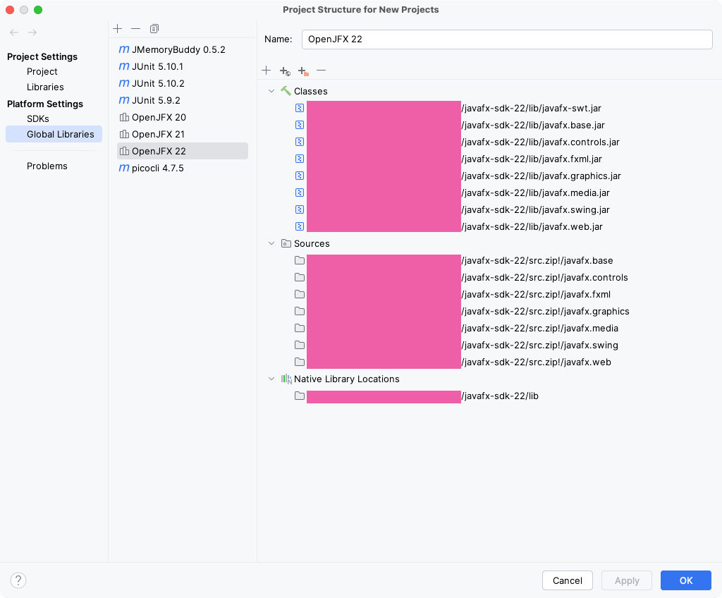The width and height of the screenshot is (722, 598).
Task: Click the jar icon for javafx.fxml.jar
Action: click(x=300, y=159)
